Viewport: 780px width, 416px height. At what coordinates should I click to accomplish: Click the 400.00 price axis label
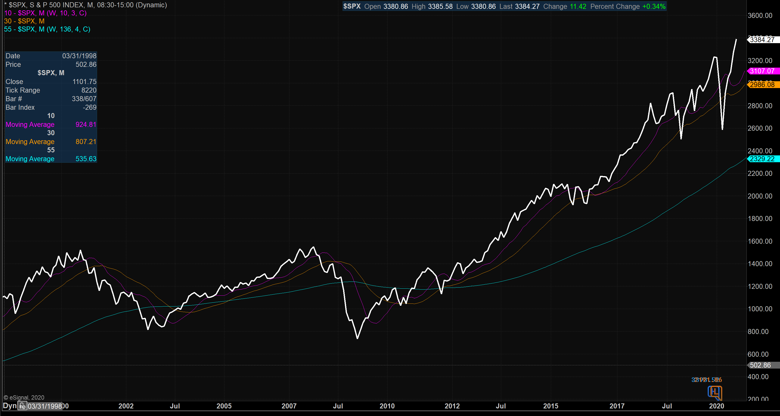(758, 377)
